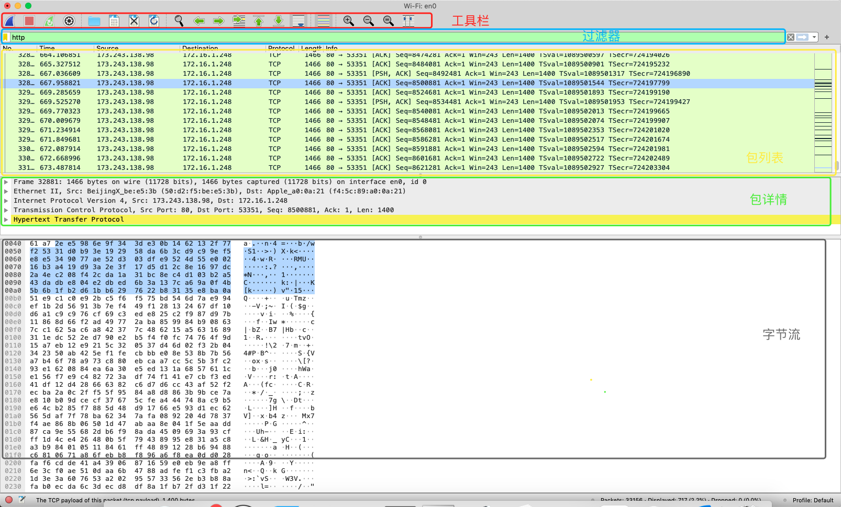The width and height of the screenshot is (841, 507).
Task: Click the Go to specified packet icon
Action: [239, 21]
